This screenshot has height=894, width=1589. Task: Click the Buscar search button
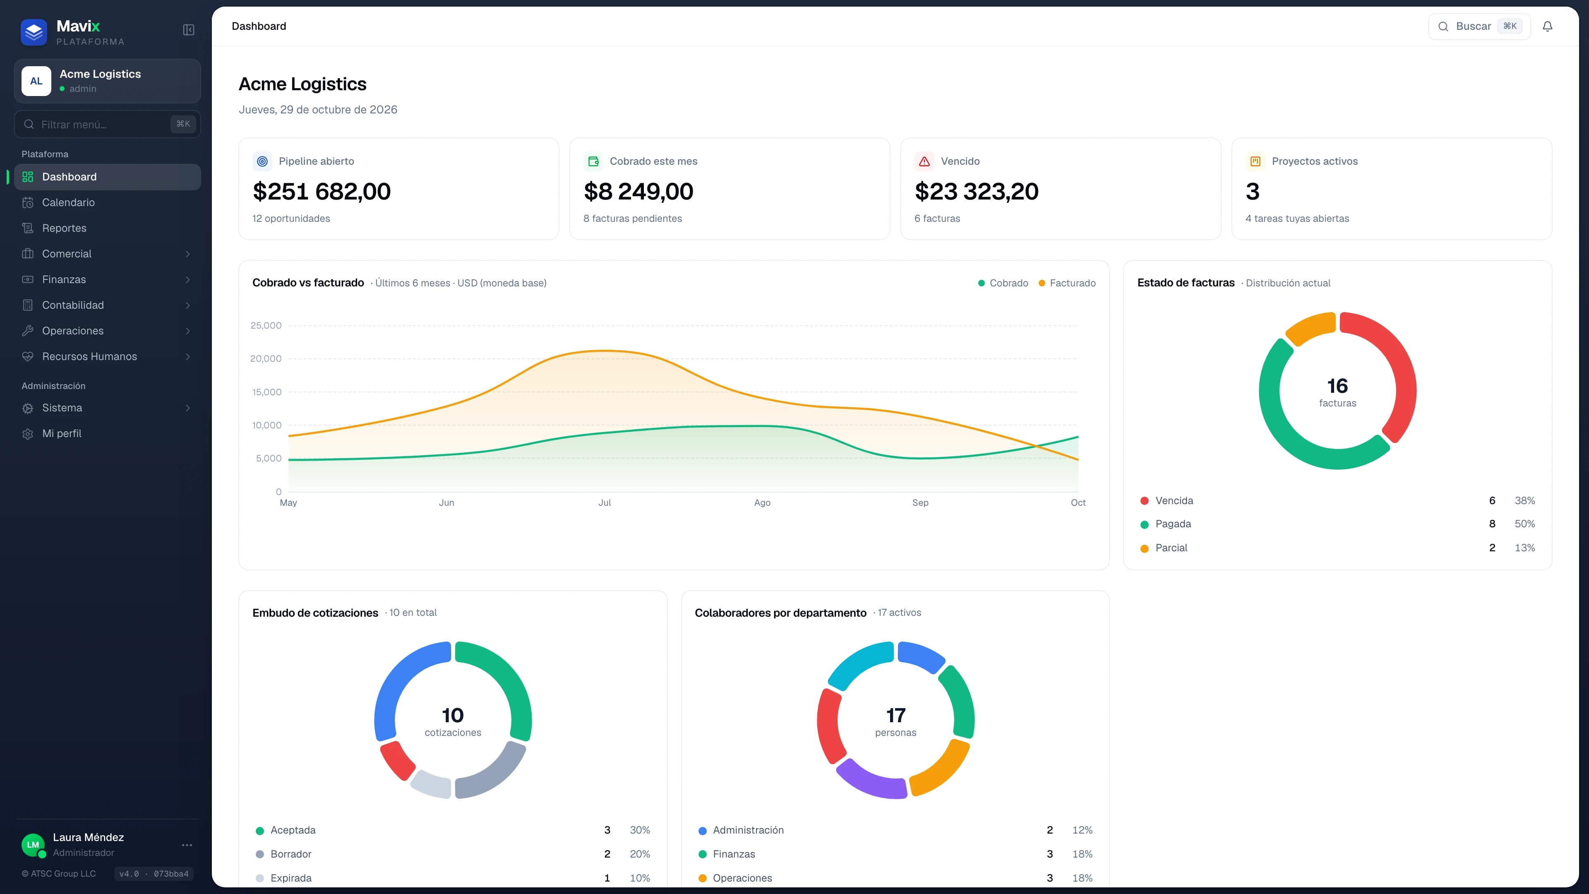pyautogui.click(x=1479, y=26)
